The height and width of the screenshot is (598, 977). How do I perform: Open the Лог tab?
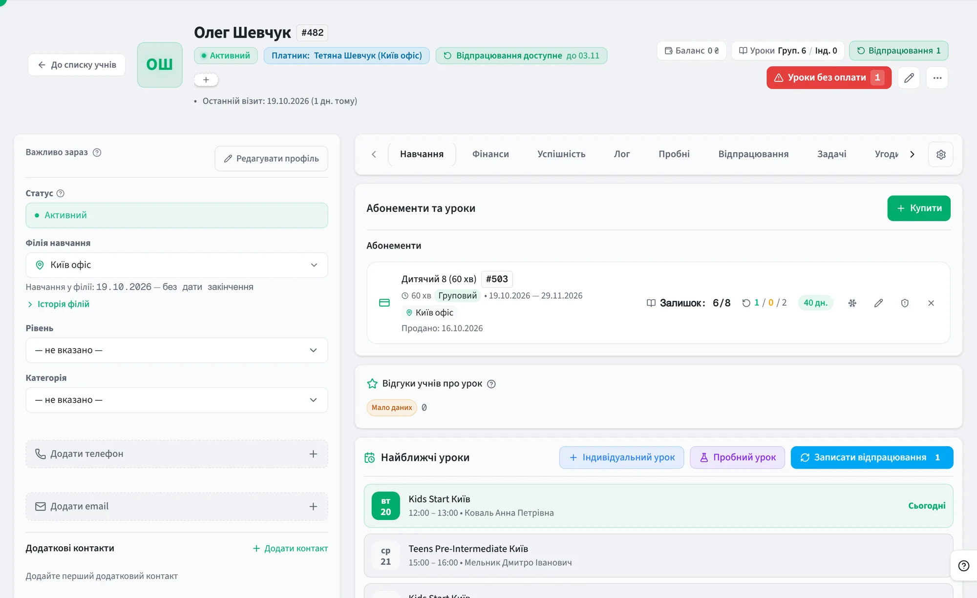(x=622, y=154)
